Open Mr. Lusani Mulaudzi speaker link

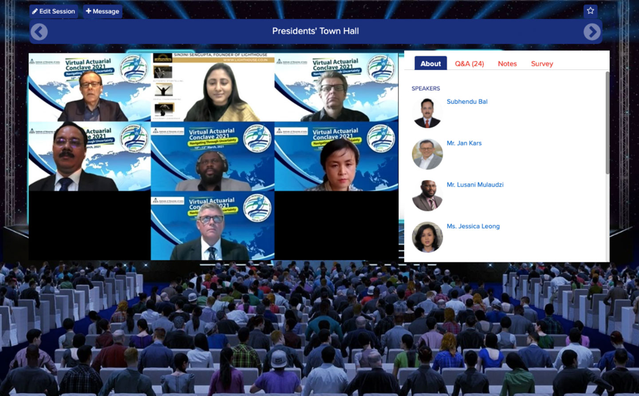pyautogui.click(x=475, y=185)
